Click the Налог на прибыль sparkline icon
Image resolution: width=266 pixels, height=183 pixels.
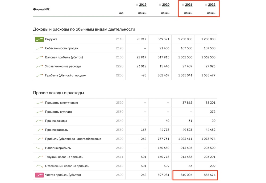click(39, 148)
